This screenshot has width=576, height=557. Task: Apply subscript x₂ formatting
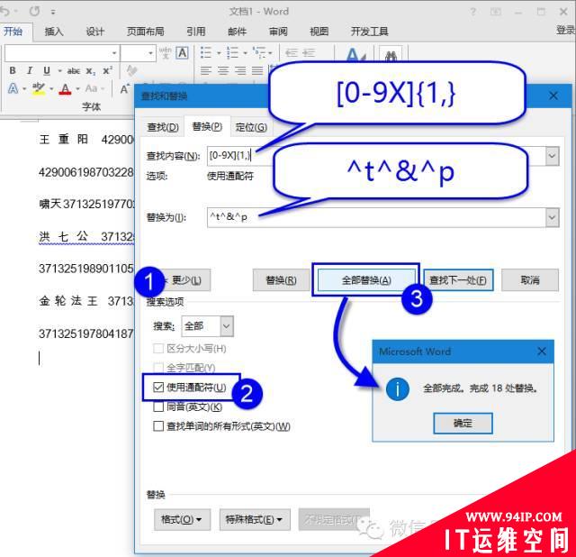90,70
